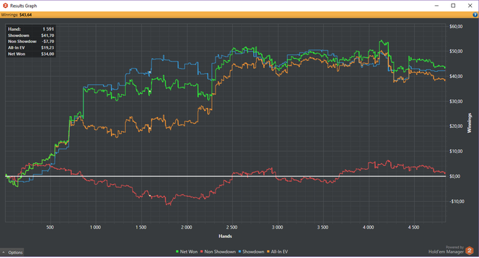This screenshot has height=258, width=479.
Task: Click the $50,00 axis label
Action: coord(456,51)
